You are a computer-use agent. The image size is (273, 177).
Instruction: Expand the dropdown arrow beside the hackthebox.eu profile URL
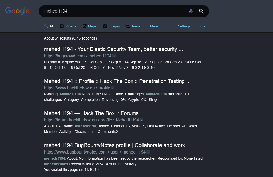click(x=113, y=88)
